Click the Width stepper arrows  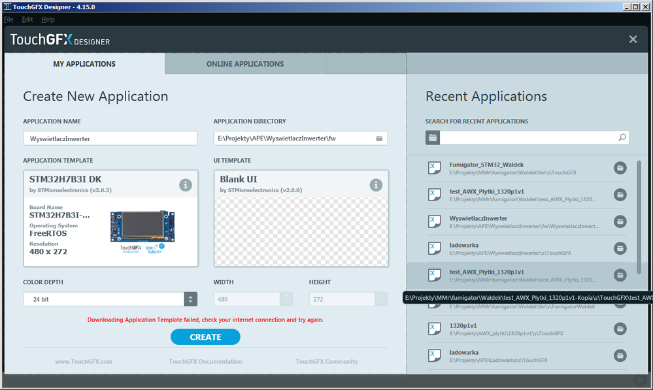click(x=286, y=299)
